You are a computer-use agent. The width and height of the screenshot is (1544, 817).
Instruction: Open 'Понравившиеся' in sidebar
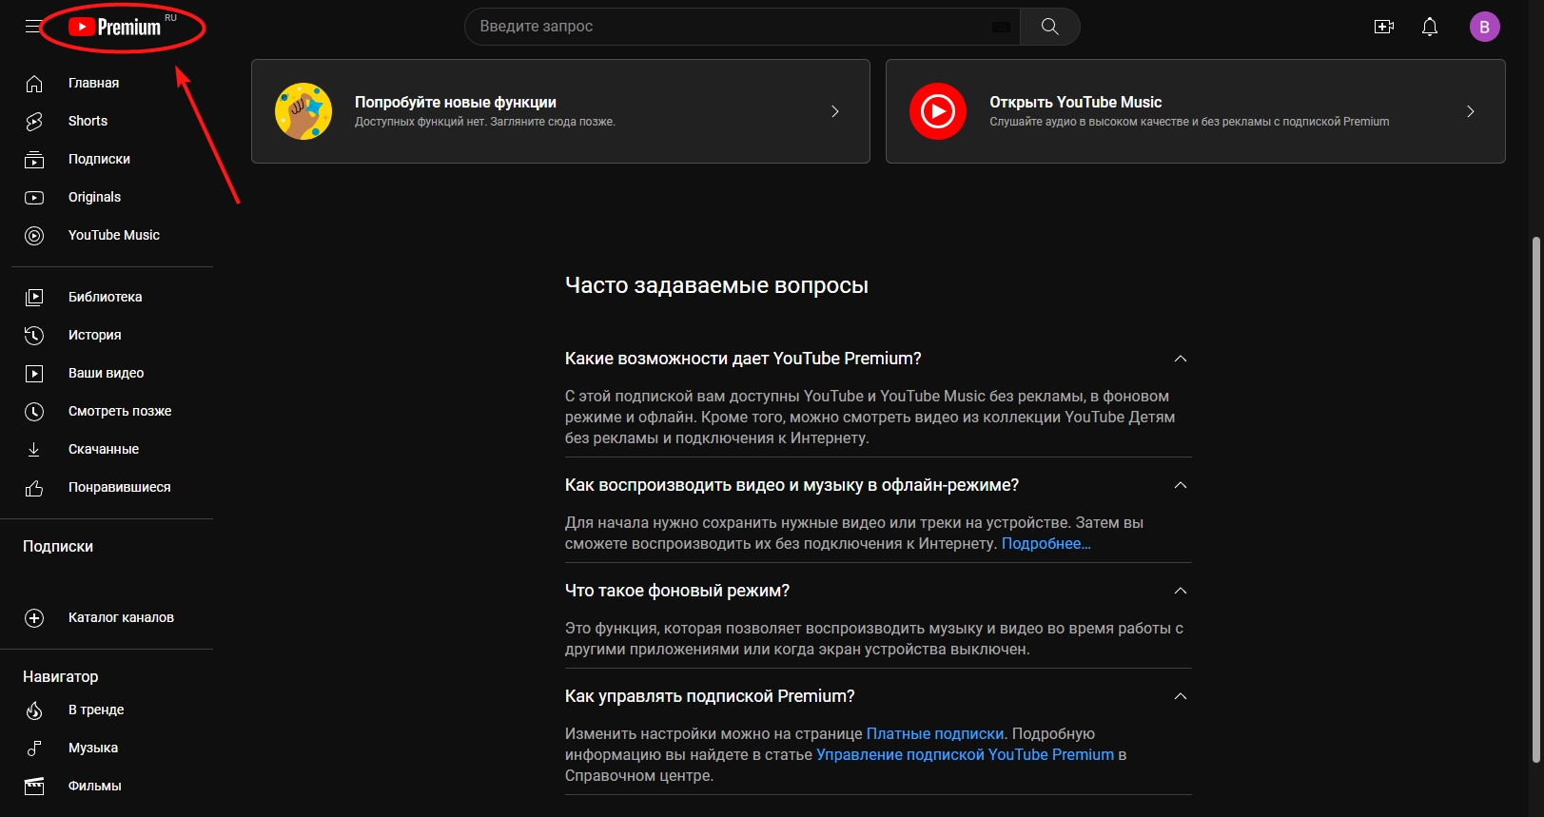click(x=119, y=487)
